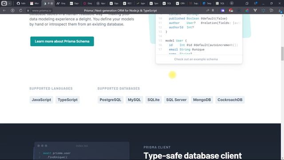Image resolution: width=284 pixels, height=160 pixels.
Task: Open the purple extension icon in the toolbar
Action: (223, 11)
